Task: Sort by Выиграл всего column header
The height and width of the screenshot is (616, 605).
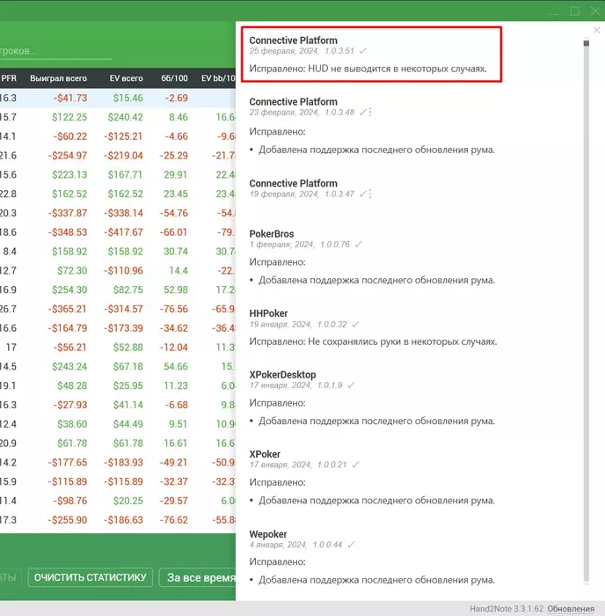Action: pyautogui.click(x=59, y=78)
